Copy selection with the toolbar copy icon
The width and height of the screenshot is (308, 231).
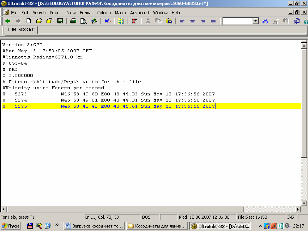tap(158, 21)
